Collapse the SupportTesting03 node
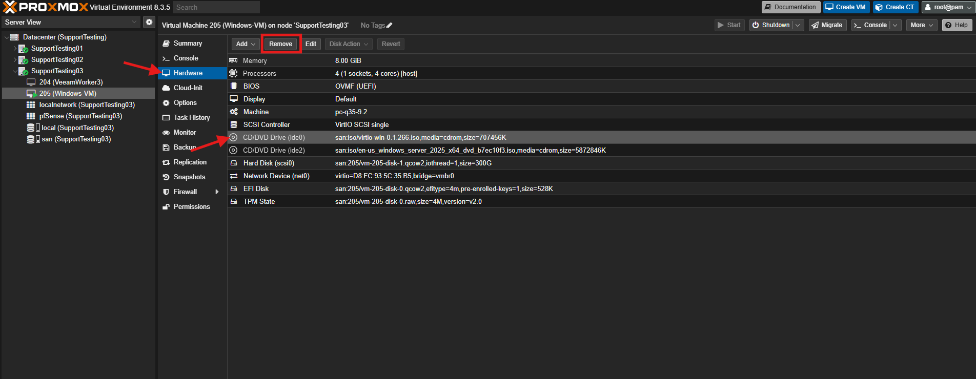The width and height of the screenshot is (976, 379). pos(15,71)
